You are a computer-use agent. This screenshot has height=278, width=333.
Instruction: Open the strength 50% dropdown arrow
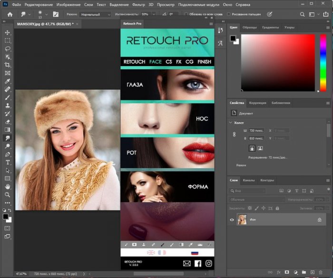click(x=154, y=14)
